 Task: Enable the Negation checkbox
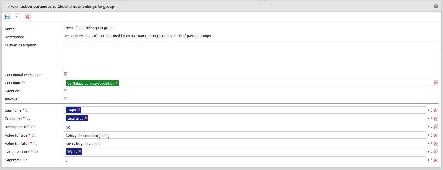tap(66, 91)
